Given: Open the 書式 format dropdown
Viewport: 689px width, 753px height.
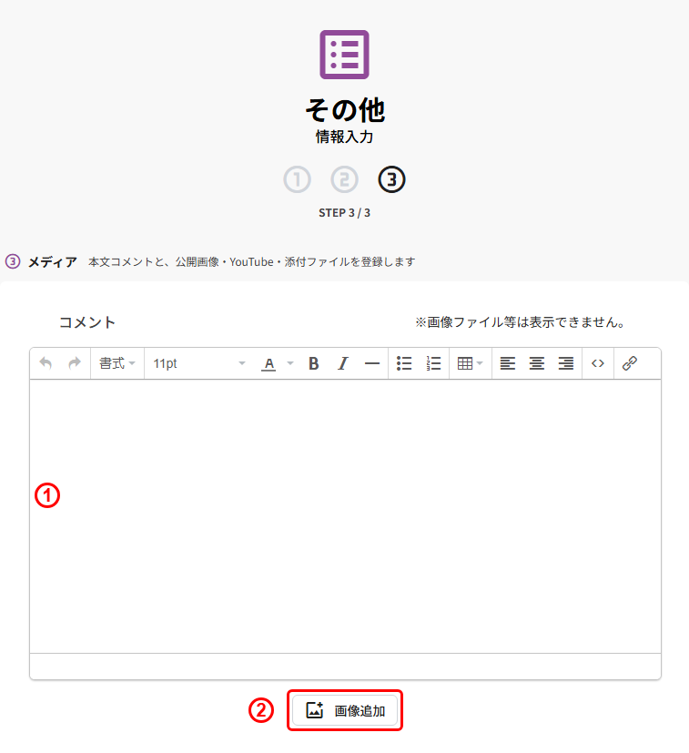Looking at the screenshot, I should click(x=117, y=363).
